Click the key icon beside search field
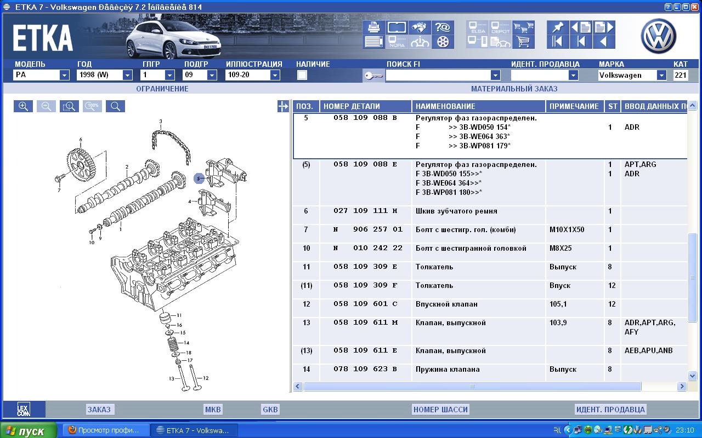Screen dimensions: 702x438 [373, 76]
